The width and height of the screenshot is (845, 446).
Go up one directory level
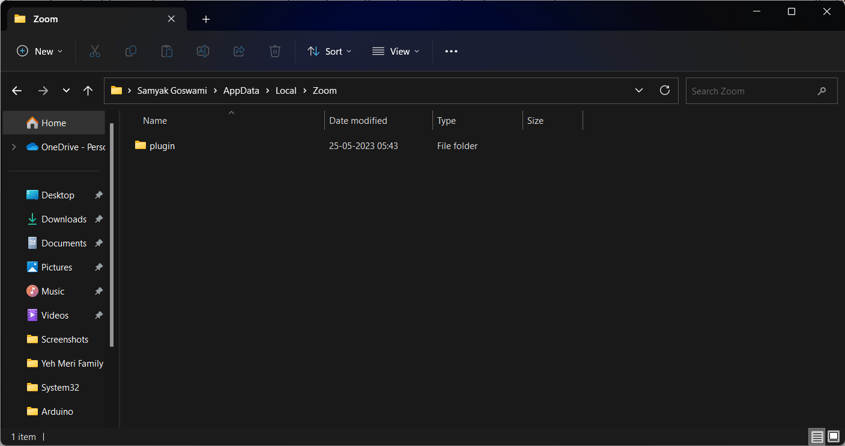tap(88, 91)
